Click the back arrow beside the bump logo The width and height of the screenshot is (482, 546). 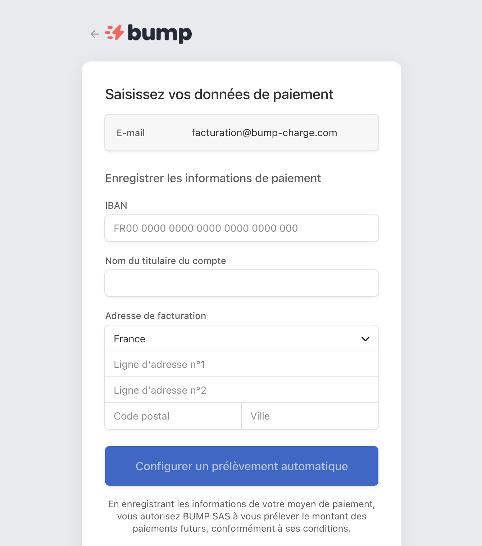pyautogui.click(x=95, y=34)
